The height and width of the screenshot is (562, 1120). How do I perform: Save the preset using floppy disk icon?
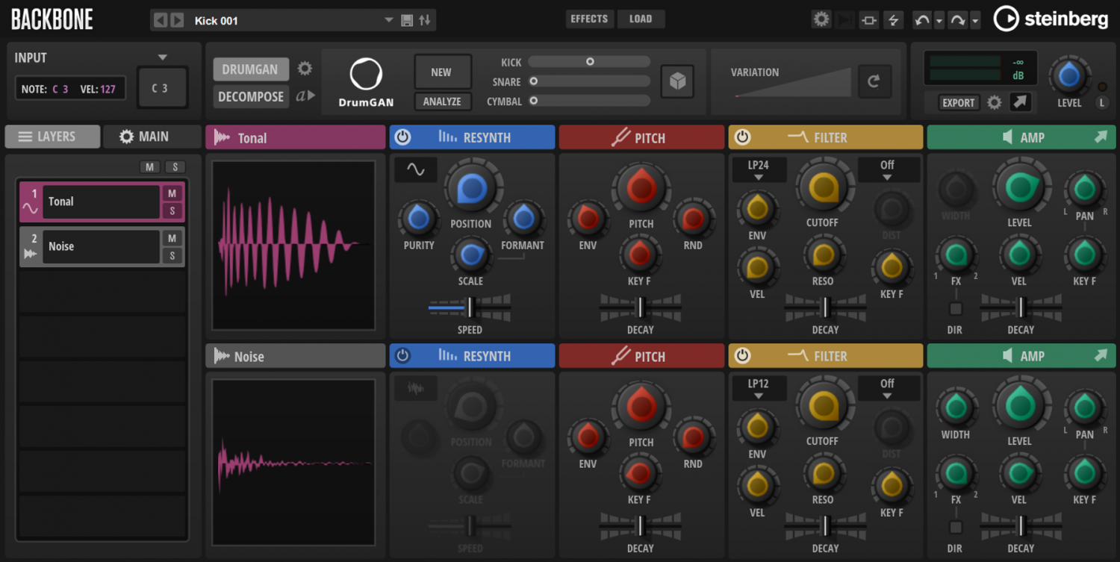pos(407,20)
